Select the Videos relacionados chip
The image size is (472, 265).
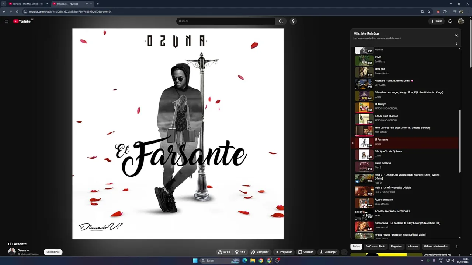click(436, 247)
